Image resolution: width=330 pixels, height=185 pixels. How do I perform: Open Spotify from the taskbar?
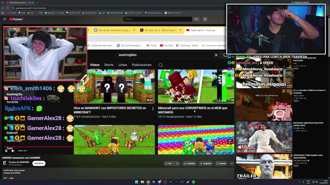point(193,182)
